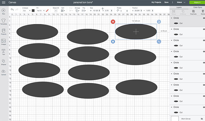Screen dimensions: 205x121
Task: Click the green Make It button
Action: [x=197, y=2]
